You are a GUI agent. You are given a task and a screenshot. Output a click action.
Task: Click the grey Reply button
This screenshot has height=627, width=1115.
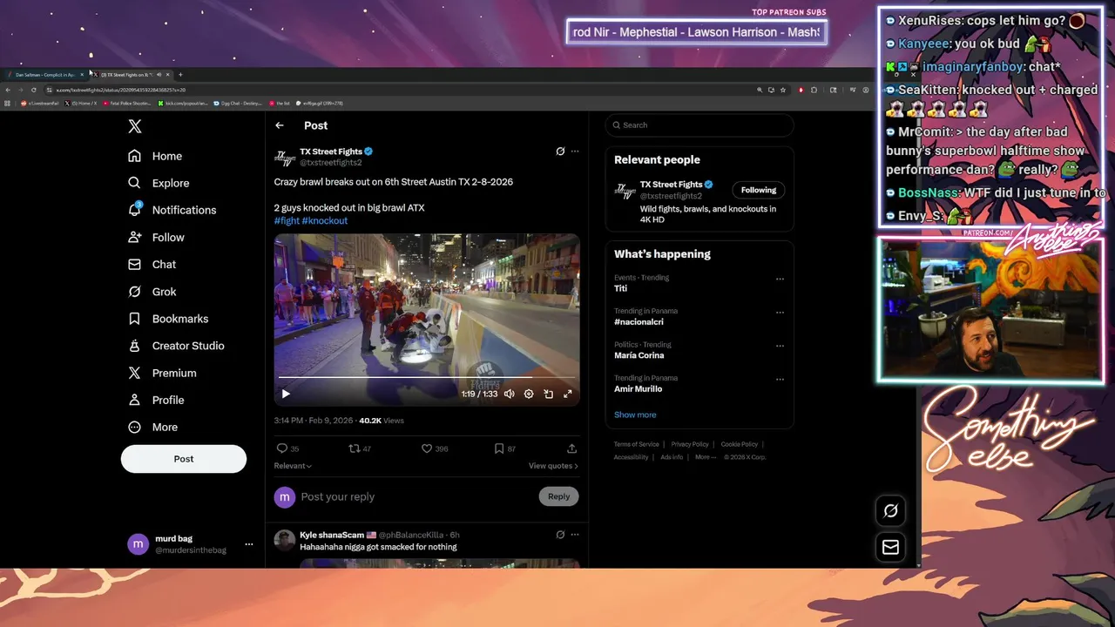tap(559, 496)
